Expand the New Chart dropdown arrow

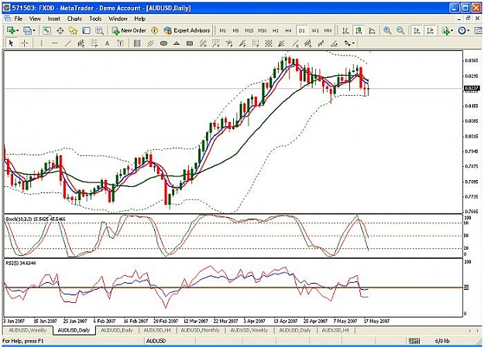pos(18,30)
